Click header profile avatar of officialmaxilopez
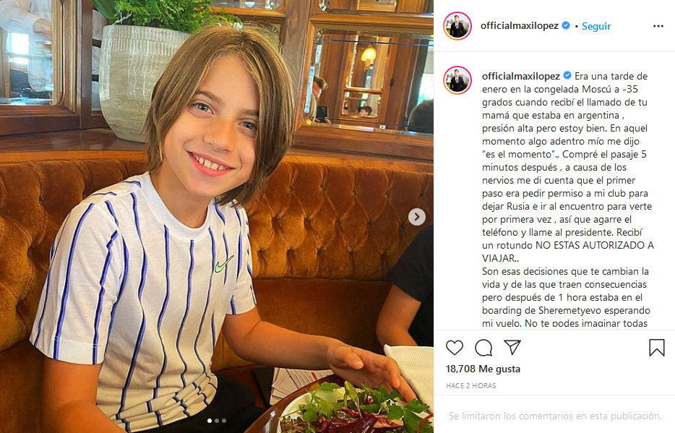Image resolution: width=675 pixels, height=433 pixels. (x=457, y=26)
